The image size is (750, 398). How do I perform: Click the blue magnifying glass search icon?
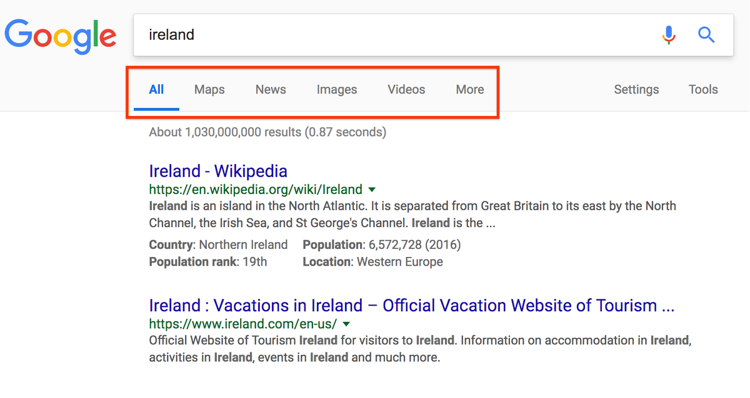coord(706,35)
